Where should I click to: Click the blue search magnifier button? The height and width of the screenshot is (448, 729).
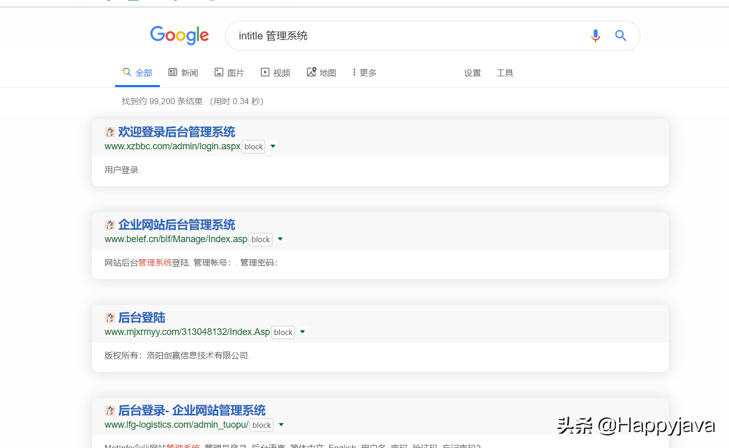coord(621,35)
